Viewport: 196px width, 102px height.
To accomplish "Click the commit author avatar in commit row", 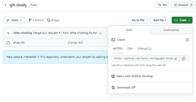I will coord(8,33).
